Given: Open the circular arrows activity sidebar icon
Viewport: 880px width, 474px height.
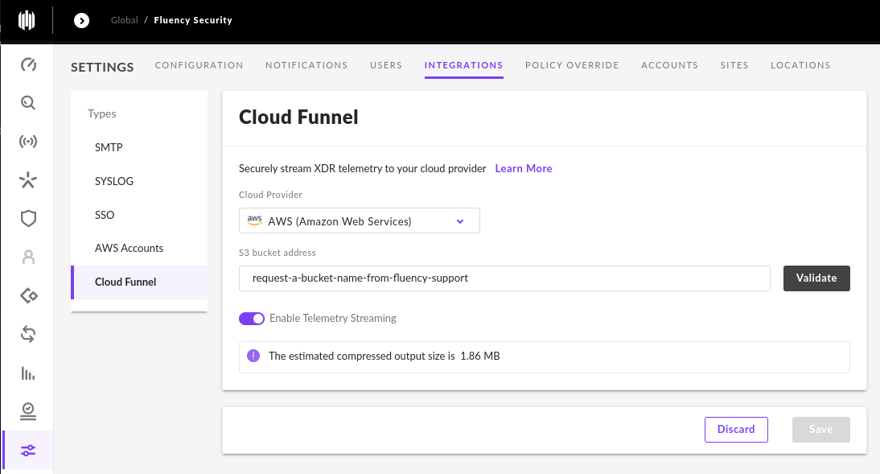Looking at the screenshot, I should 28,334.
